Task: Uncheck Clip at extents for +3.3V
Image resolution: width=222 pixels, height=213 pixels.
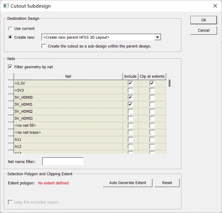Action: click(152, 83)
